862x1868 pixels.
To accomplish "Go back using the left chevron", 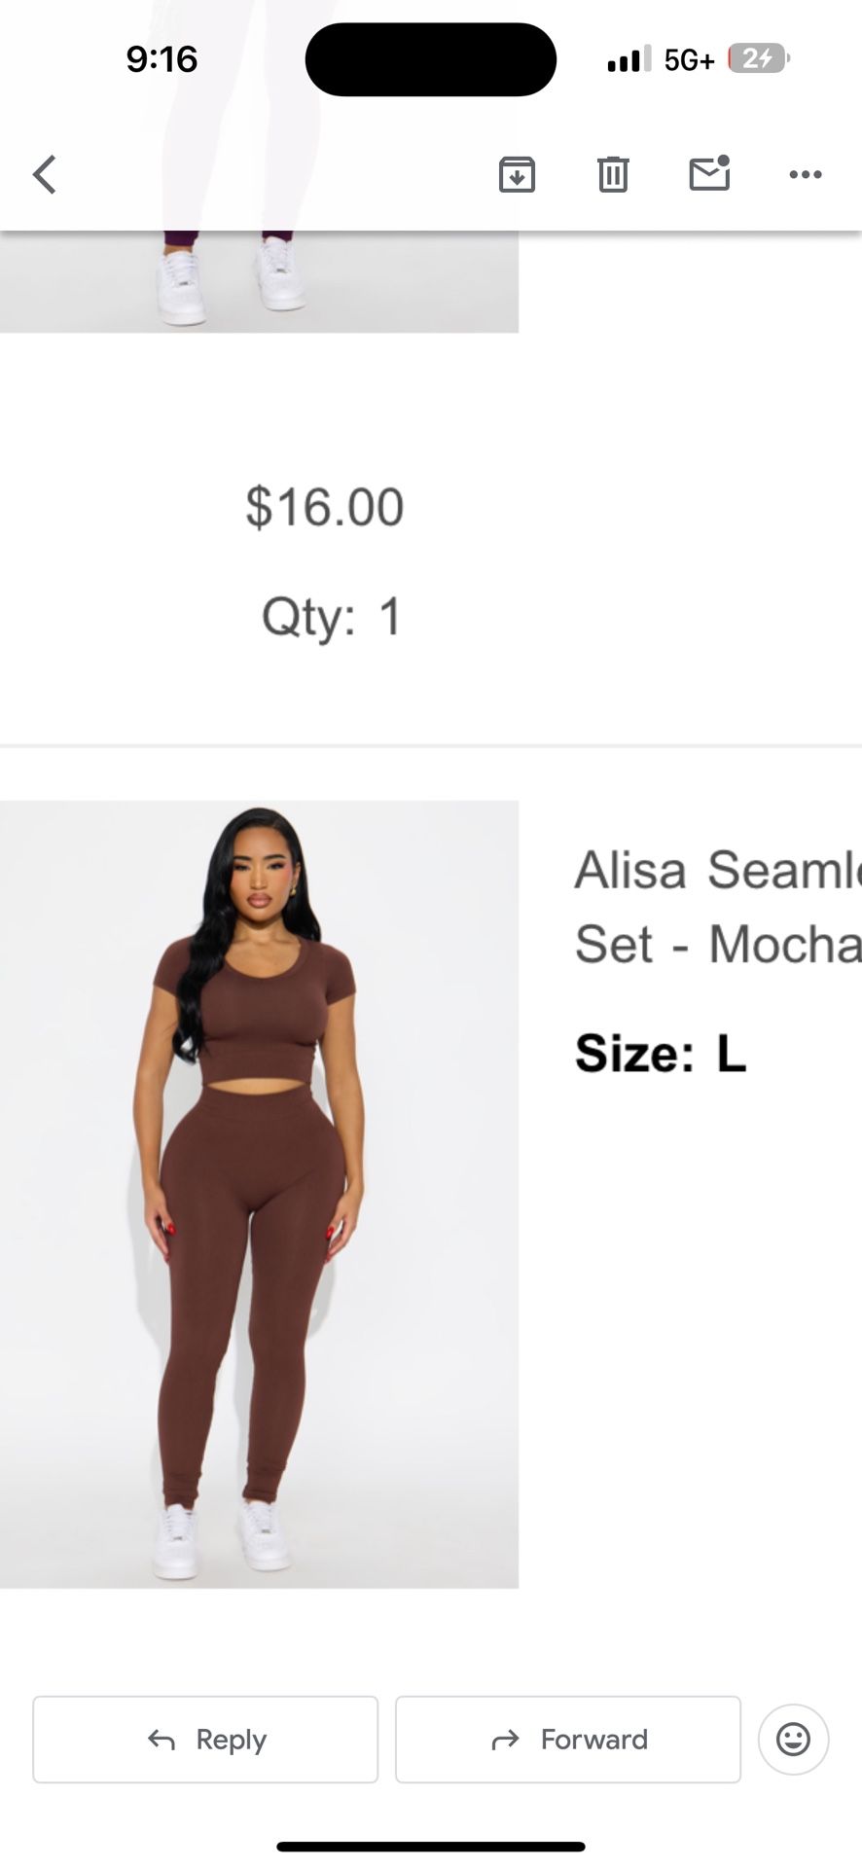I will 45,175.
